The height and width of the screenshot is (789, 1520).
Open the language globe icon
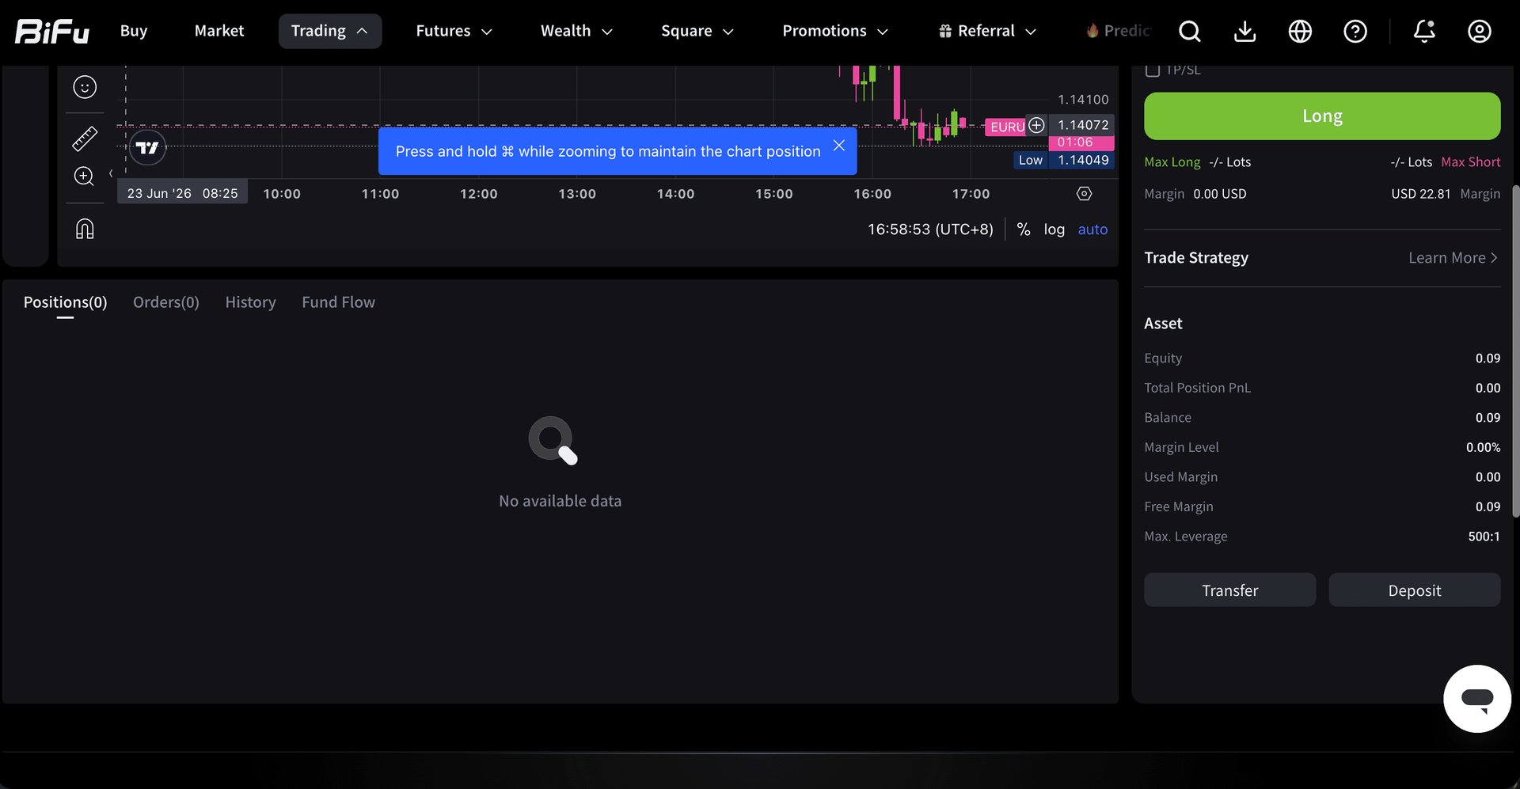[1300, 31]
